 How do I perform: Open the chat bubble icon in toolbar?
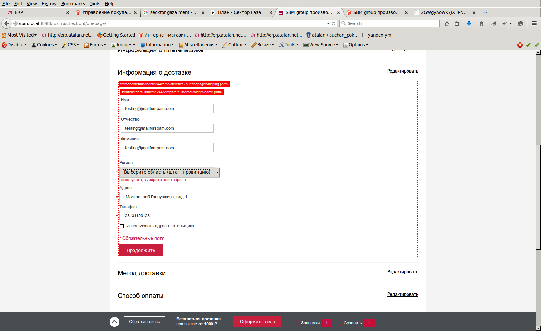point(521,23)
